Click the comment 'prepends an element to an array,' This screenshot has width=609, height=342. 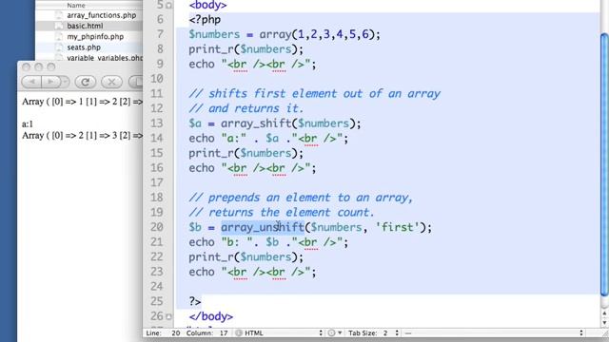[x=301, y=198]
